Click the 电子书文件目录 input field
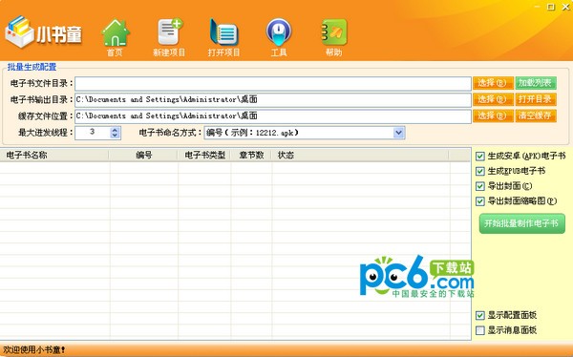This screenshot has width=573, height=357. tap(273, 84)
